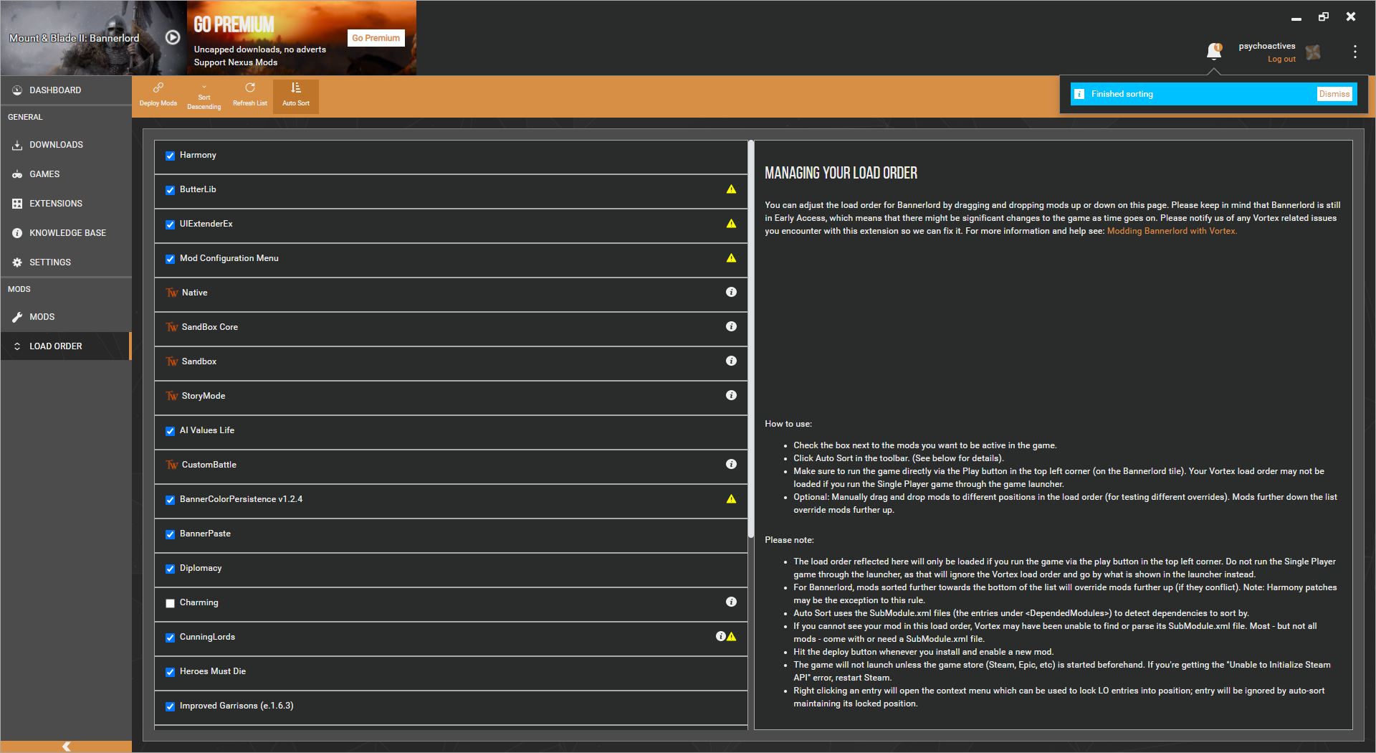Screen dimensions: 1376x753
Task: Click the TaleWorlds logo beside StoryMode
Action: [x=172, y=396]
